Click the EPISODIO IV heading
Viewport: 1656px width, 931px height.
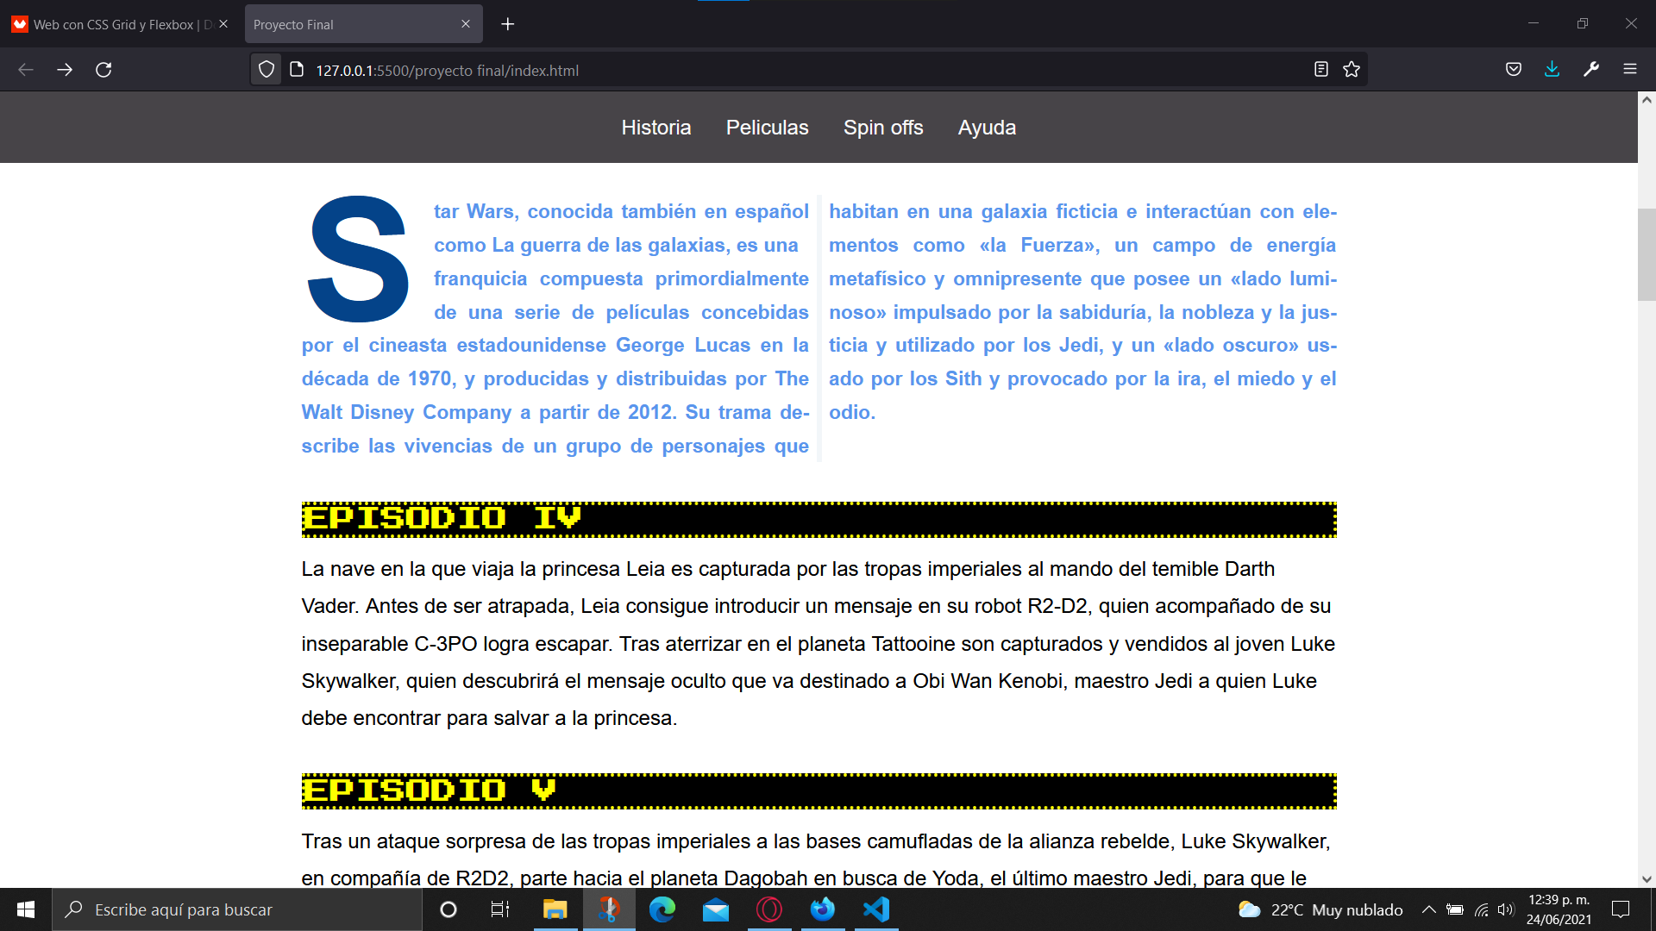[x=819, y=519]
